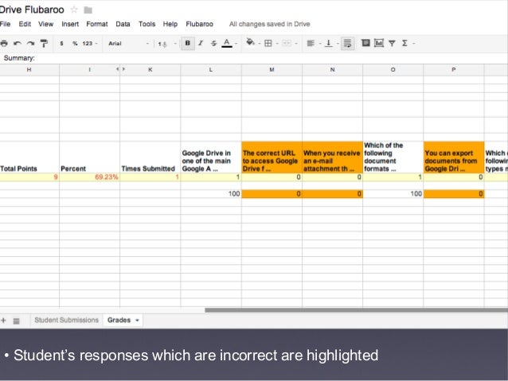Click the Filter icon
This screenshot has height=381, width=508.
tap(392, 43)
